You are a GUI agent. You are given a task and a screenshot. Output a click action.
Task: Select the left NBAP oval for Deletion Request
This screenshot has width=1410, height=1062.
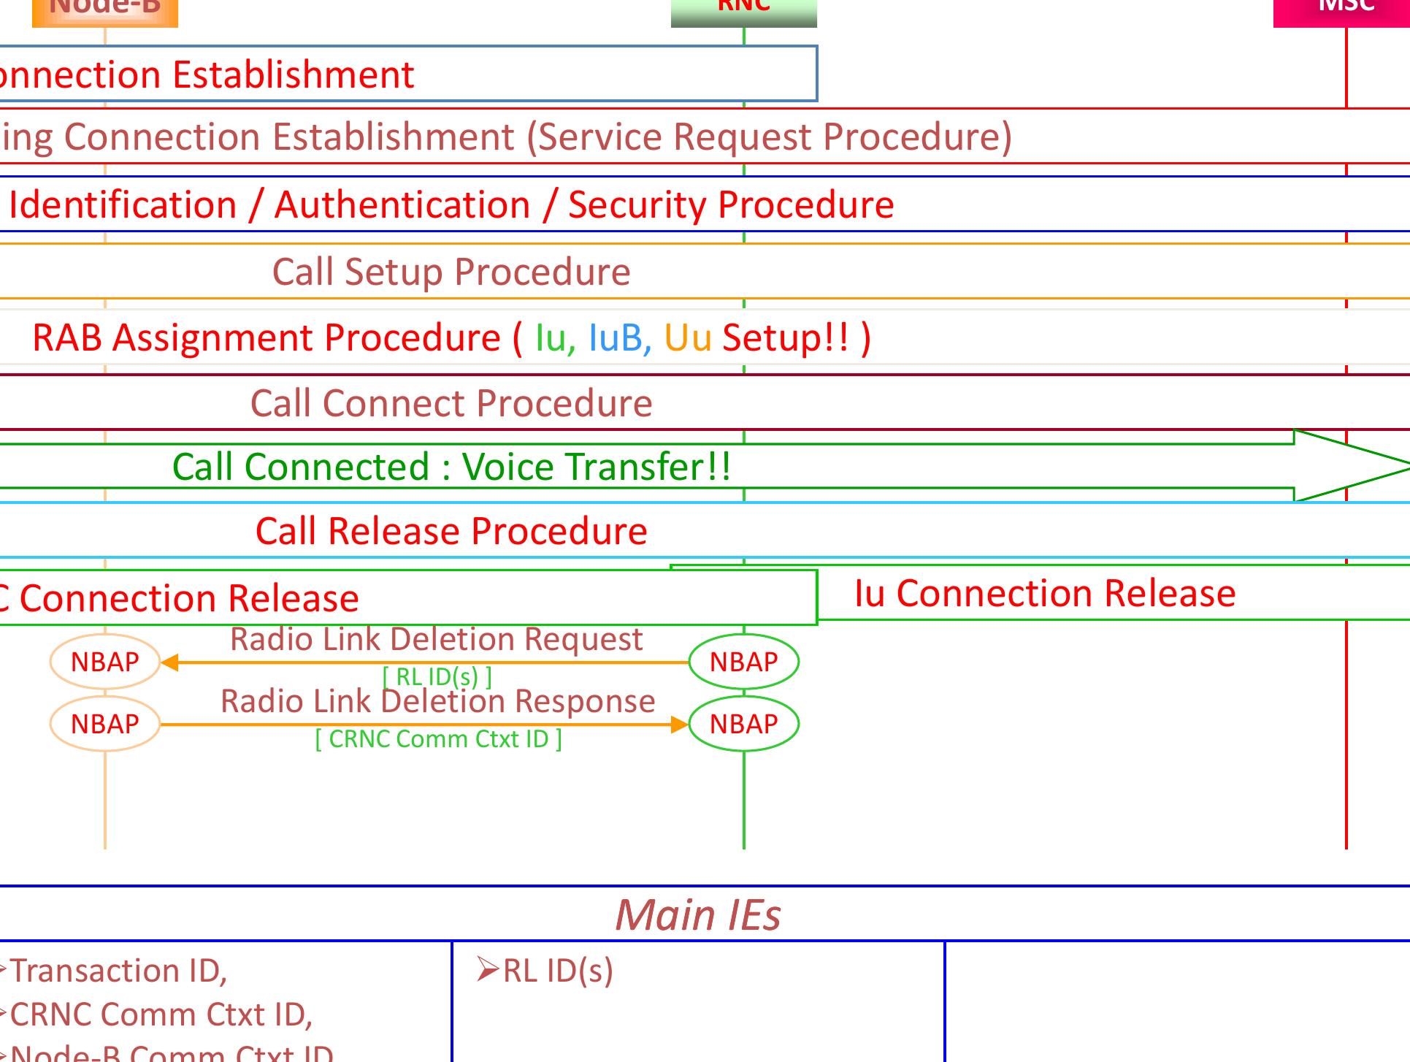104,662
